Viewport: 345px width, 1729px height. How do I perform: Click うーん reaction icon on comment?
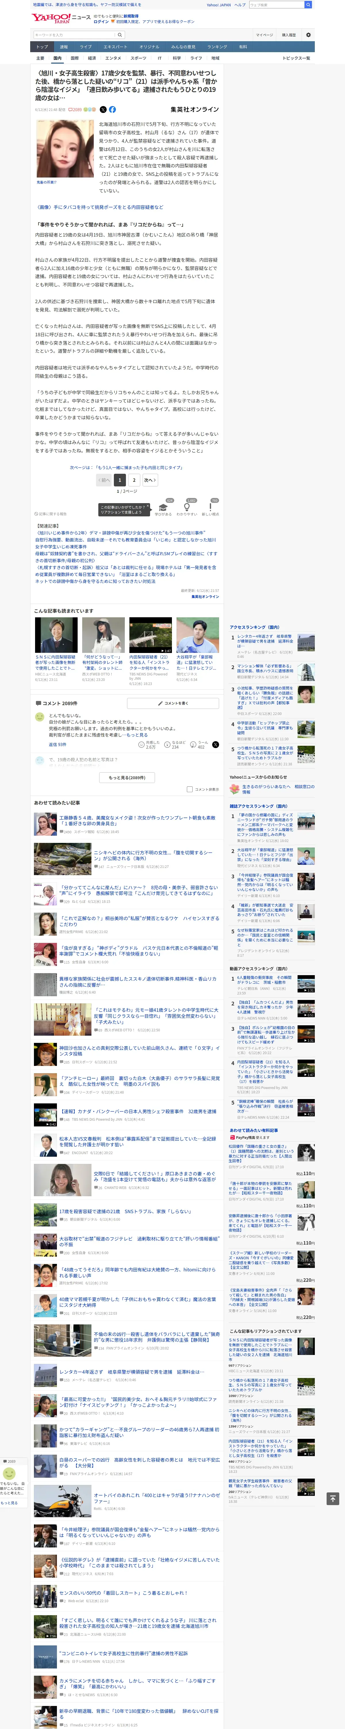tap(193, 744)
